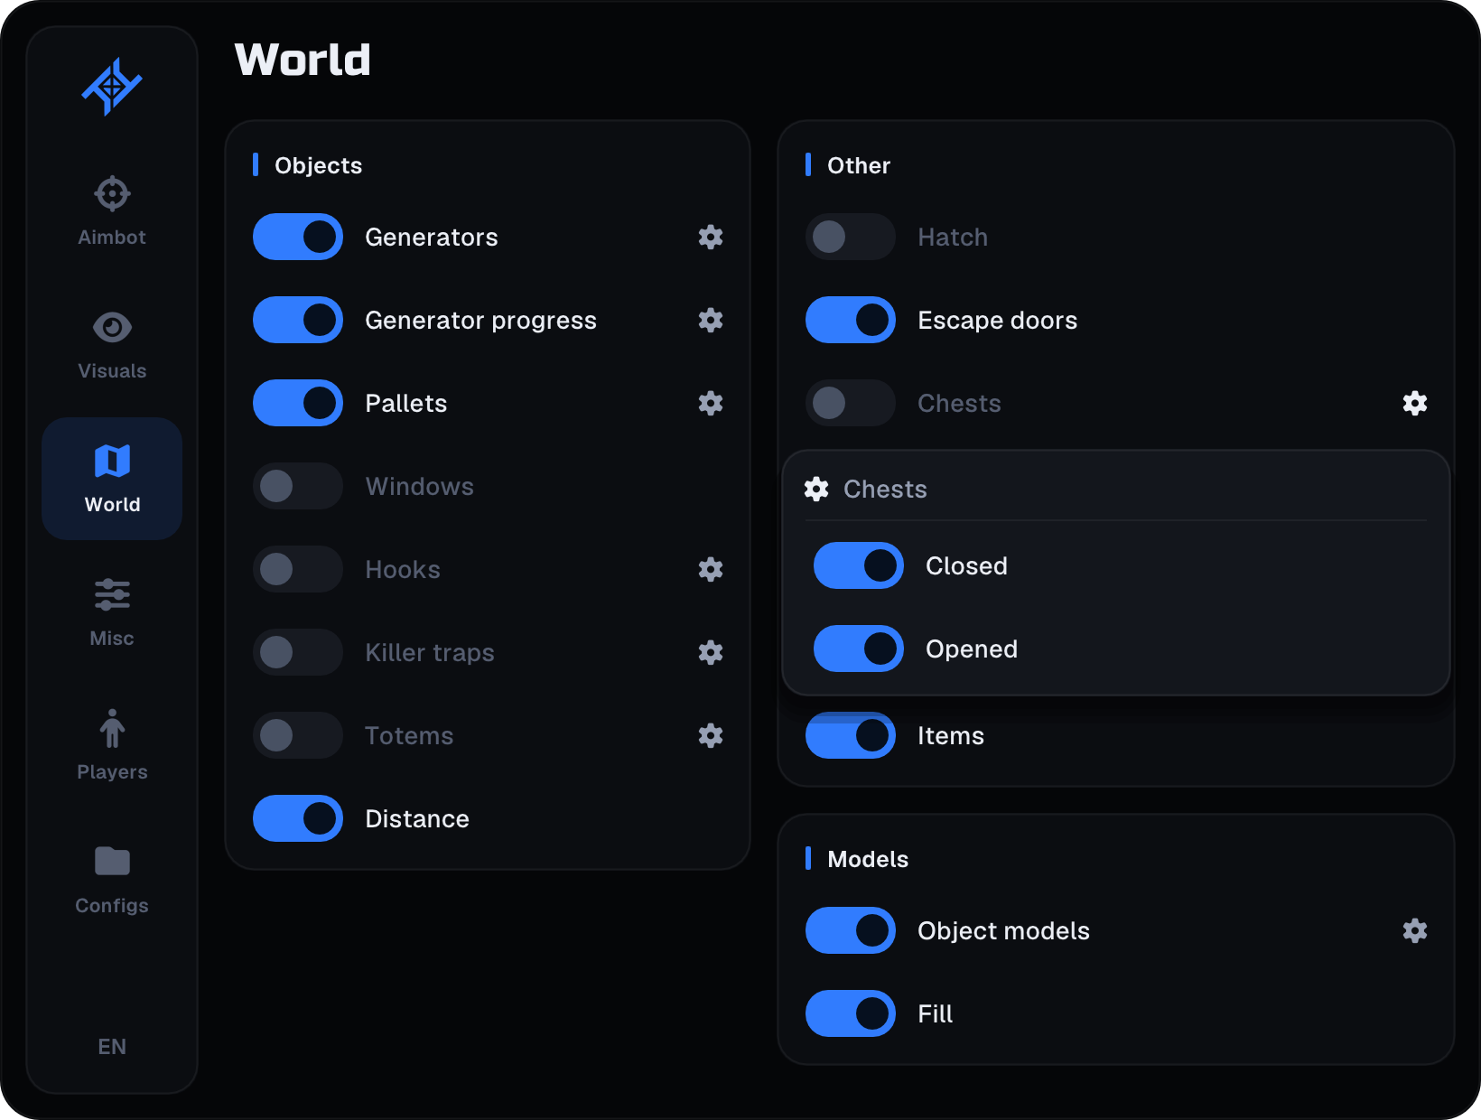Open Killer traps settings gear
This screenshot has height=1120, width=1481.
[x=711, y=652]
